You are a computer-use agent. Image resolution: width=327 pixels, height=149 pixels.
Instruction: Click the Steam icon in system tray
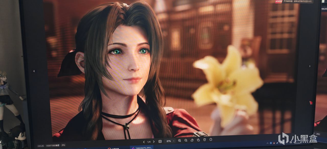(277, 143)
